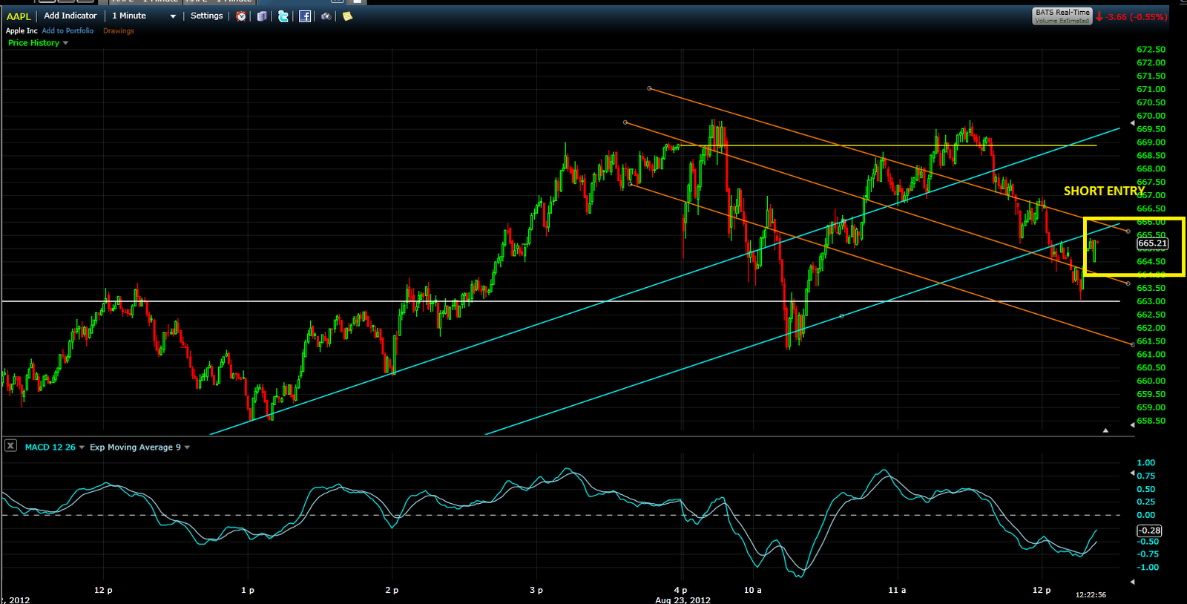
Task: Share the chart via Twitter icon
Action: [283, 16]
